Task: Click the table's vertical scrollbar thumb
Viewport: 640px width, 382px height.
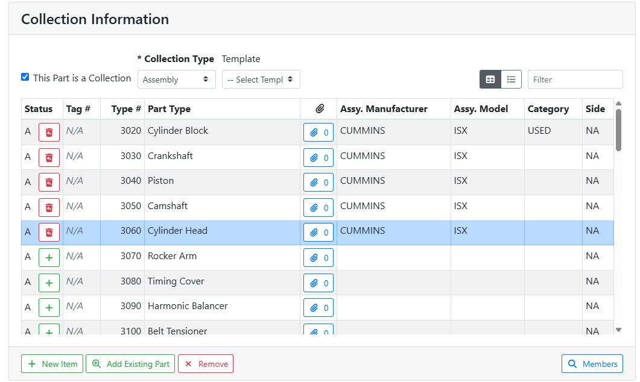Action: (618, 130)
